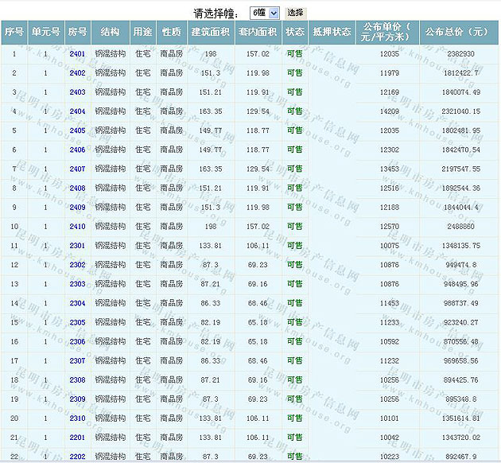Open room number 2401 link
The width and height of the screenshot is (501, 463).
pyautogui.click(x=77, y=54)
